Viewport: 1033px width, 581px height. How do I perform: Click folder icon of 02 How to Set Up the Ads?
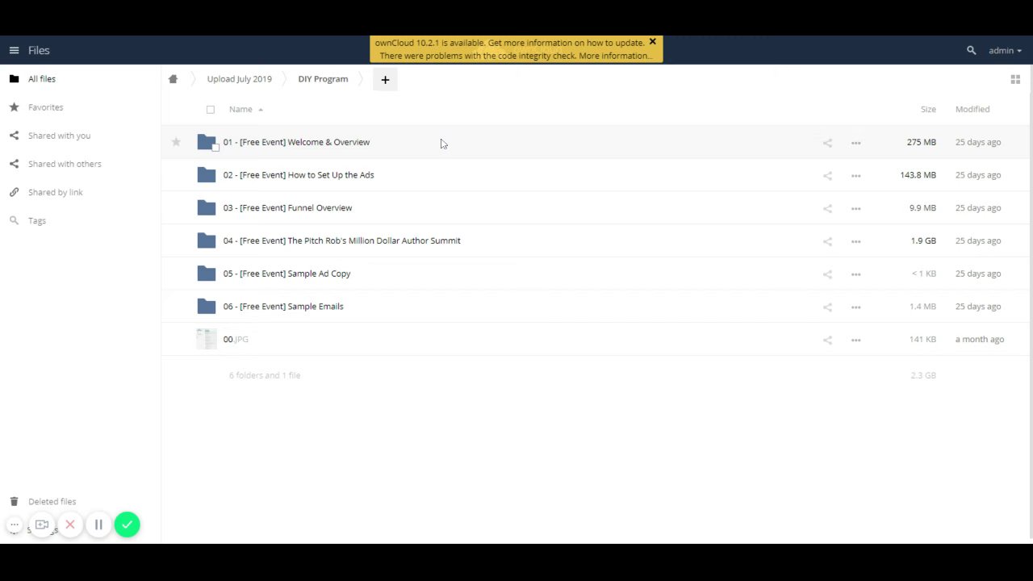[207, 175]
